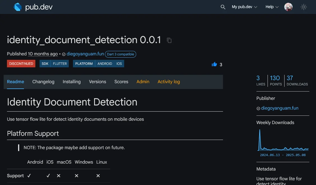Click the 'Metadata' section heading
316x185 pixels.
[266, 169]
